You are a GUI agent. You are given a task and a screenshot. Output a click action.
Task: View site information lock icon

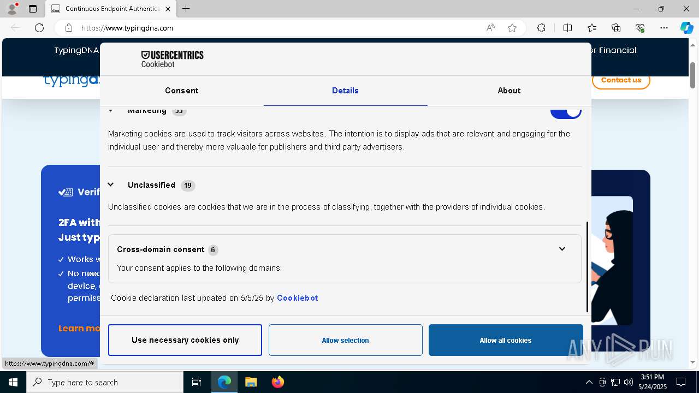click(x=69, y=28)
